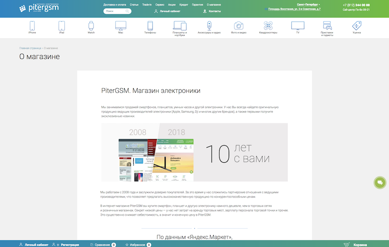Viewport: 389px width, 247px height.
Task: Open the live chat bubble button
Action: (x=380, y=183)
